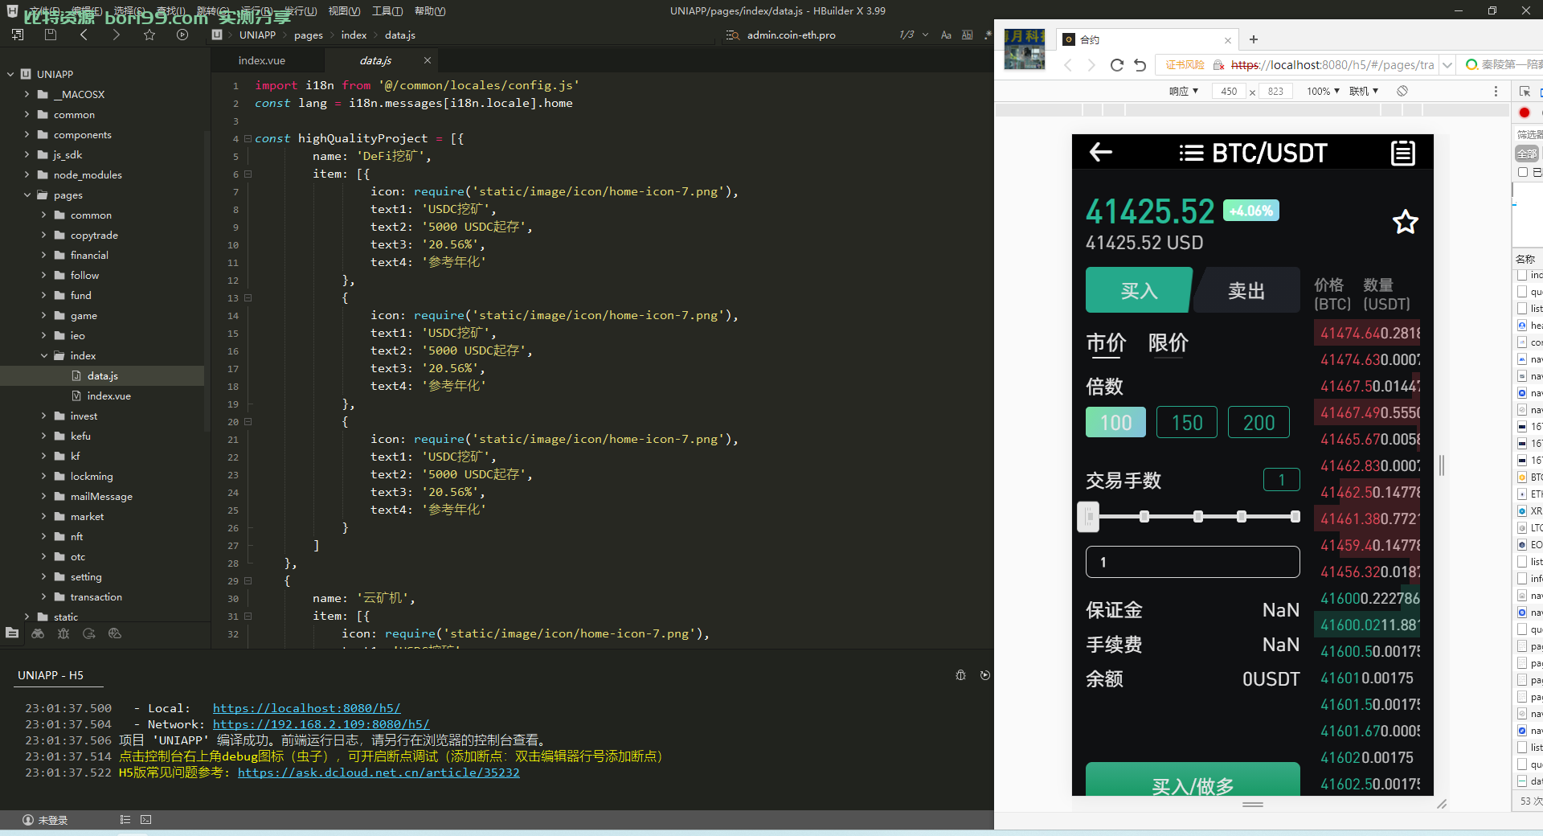Collapse the UNIAPP project root
The height and width of the screenshot is (836, 1543).
(x=10, y=74)
